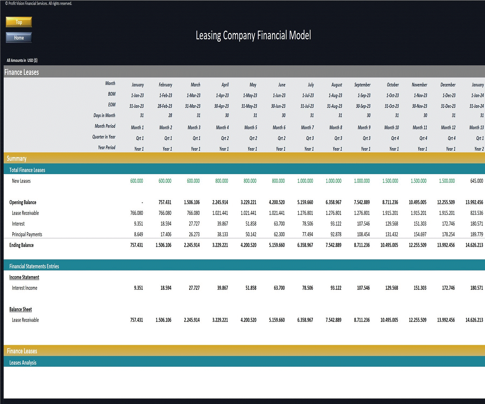Click the EOM date 28-Feb-23
Image resolution: width=485 pixels, height=404 pixels.
(165, 106)
